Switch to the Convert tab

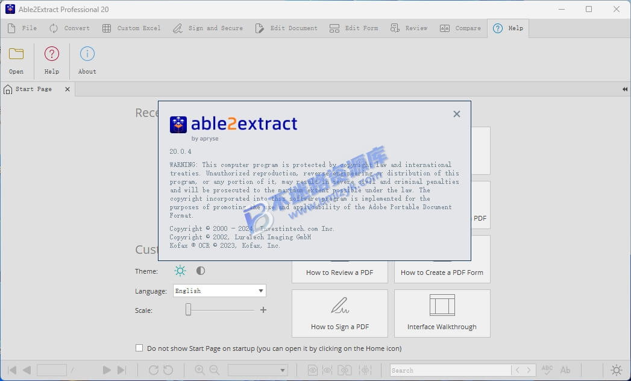(x=70, y=28)
